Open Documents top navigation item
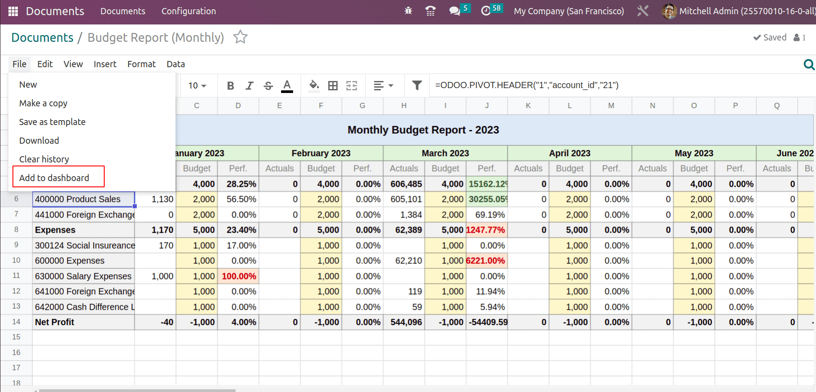Screen dimensions: 816x392 click(x=123, y=11)
